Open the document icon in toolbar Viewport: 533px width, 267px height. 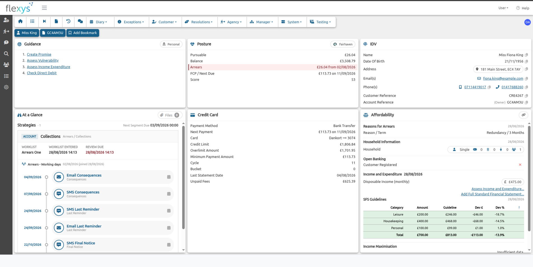56,21
